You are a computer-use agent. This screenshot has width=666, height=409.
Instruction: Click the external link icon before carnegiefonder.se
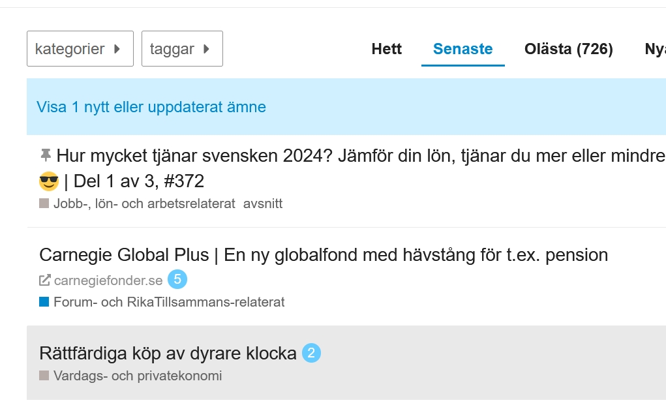[44, 280]
